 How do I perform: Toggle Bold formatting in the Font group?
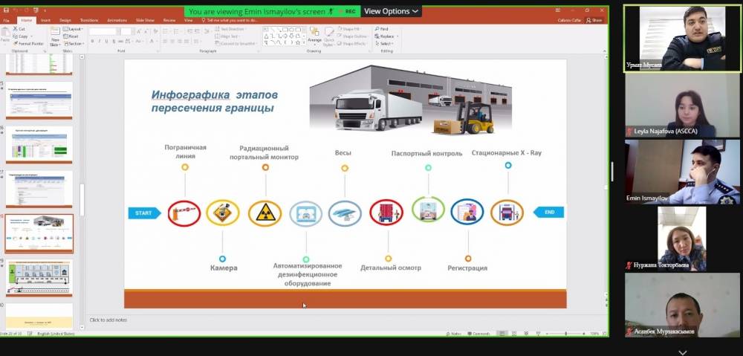coord(92,41)
